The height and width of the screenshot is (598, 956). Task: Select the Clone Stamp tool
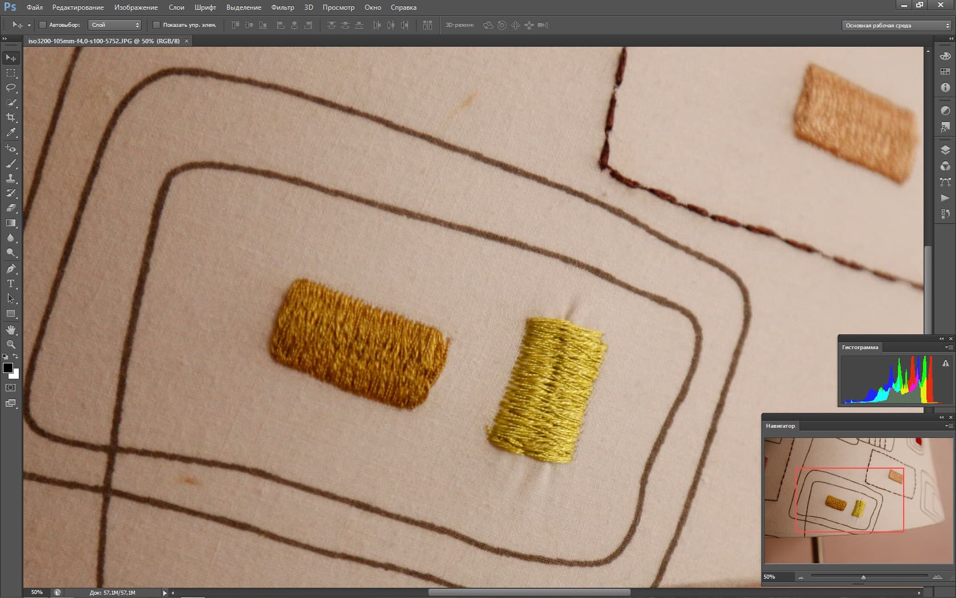click(x=11, y=178)
